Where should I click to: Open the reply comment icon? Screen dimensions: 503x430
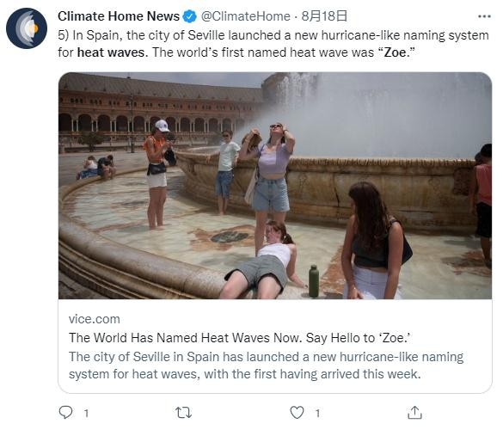65,412
